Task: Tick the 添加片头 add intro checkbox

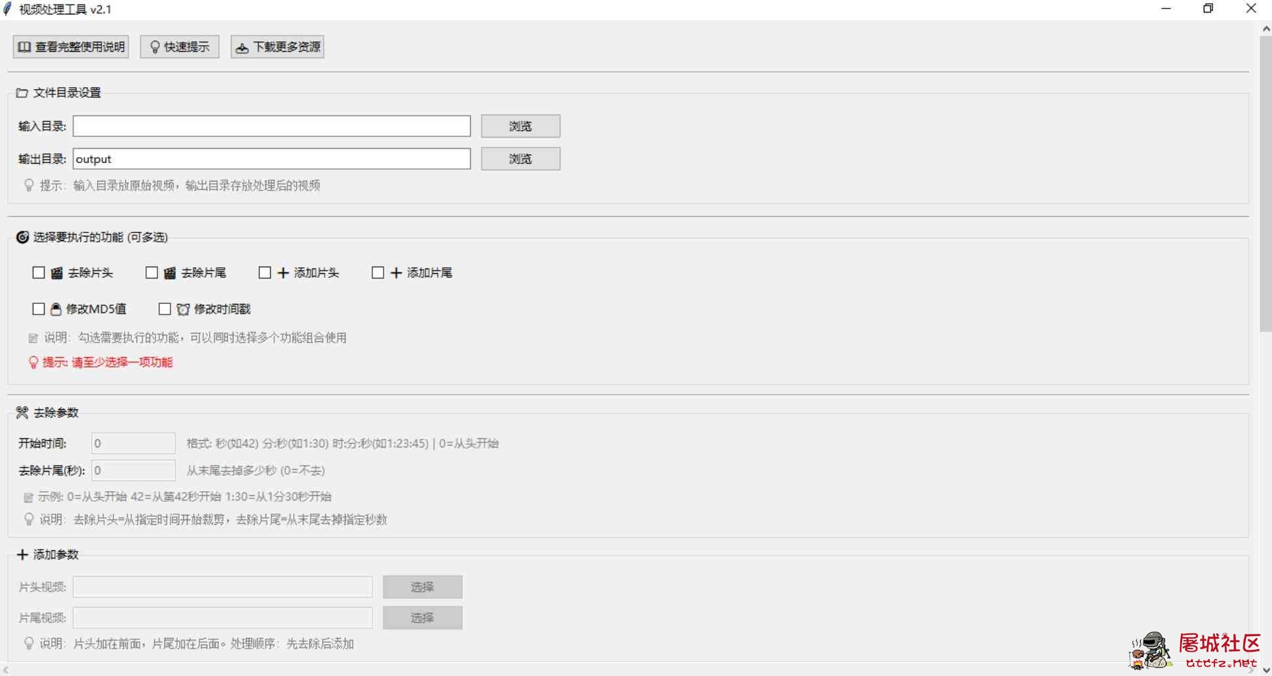Action: point(265,272)
